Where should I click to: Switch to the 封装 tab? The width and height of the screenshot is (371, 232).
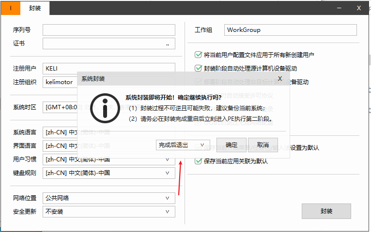35,8
